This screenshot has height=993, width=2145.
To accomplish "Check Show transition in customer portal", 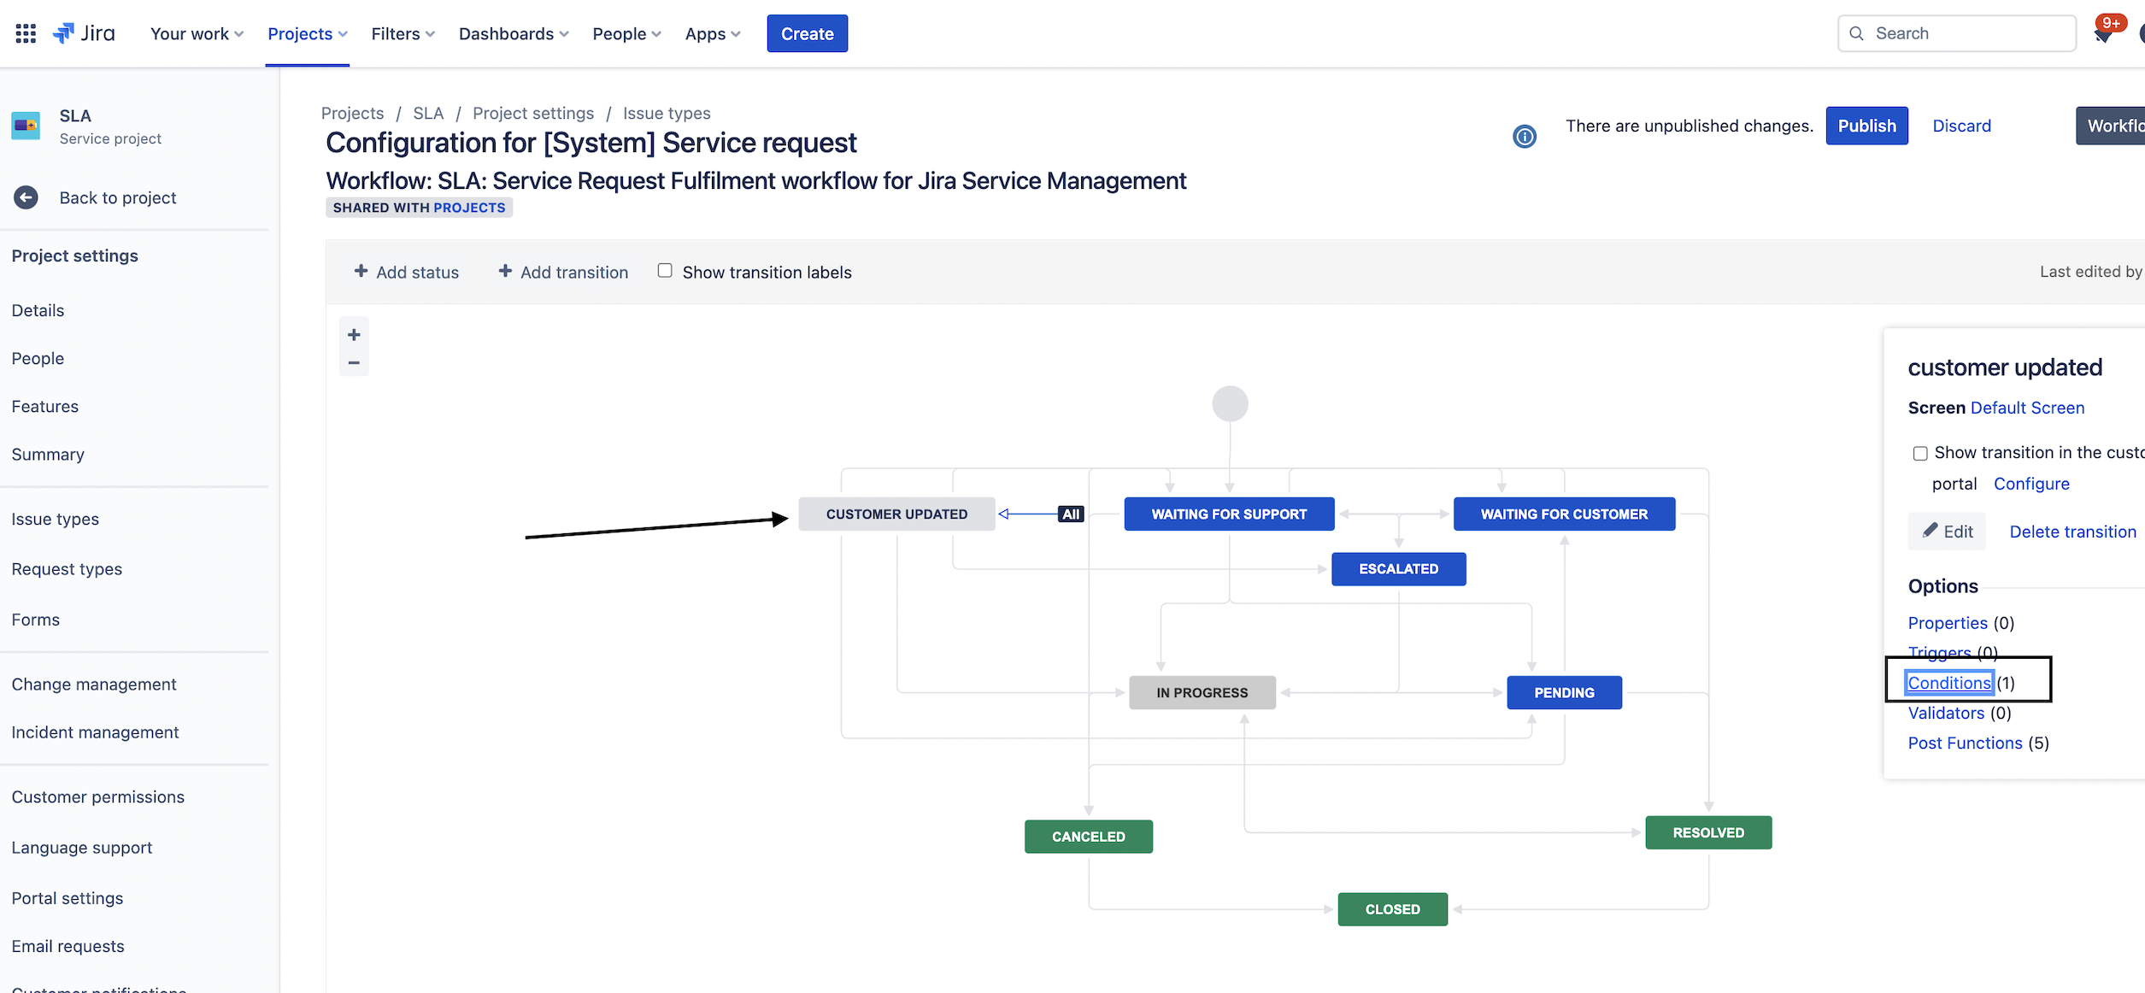I will pyautogui.click(x=1920, y=453).
